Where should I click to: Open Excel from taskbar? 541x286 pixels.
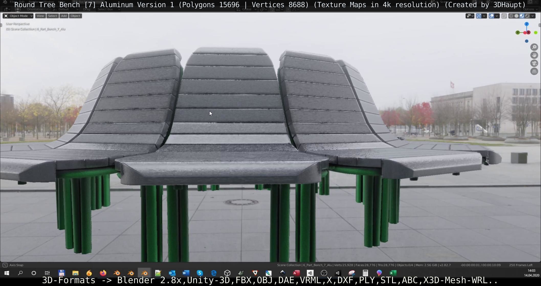tap(393, 273)
